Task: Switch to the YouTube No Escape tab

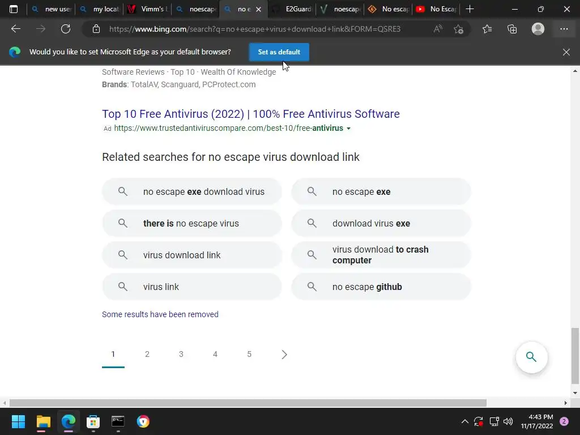Action: coord(436,9)
